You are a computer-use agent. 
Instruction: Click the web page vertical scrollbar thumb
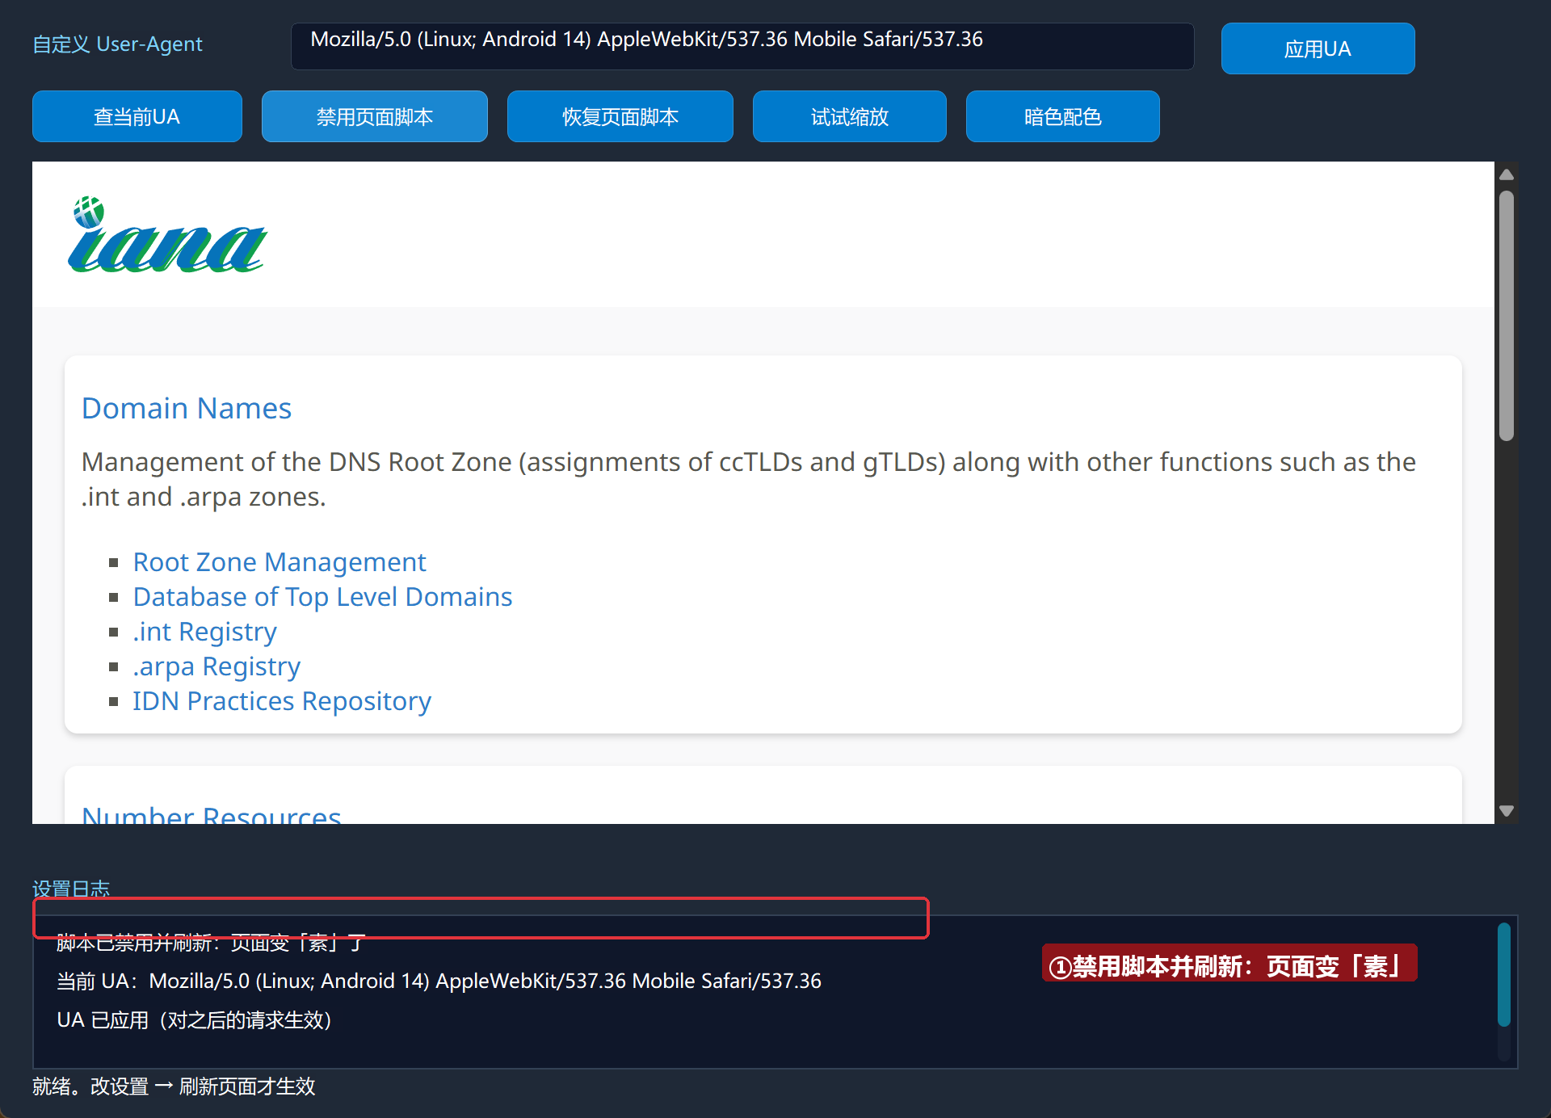coord(1507,316)
